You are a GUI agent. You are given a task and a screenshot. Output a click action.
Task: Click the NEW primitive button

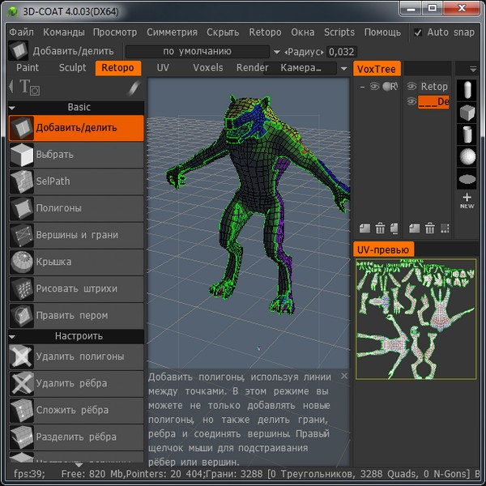467,201
